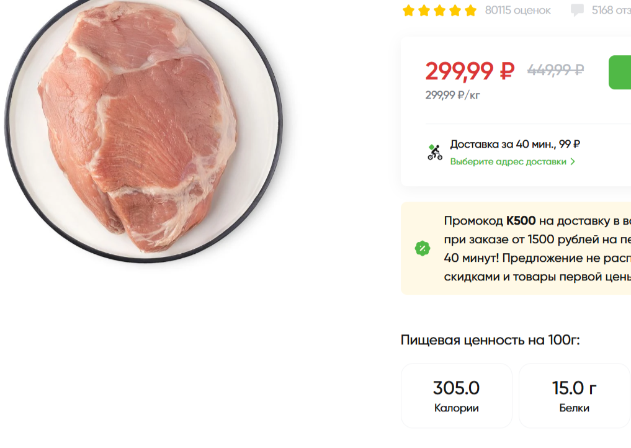Click the reviews speech bubble icon
Viewport: 631px width, 448px height.
(x=577, y=11)
